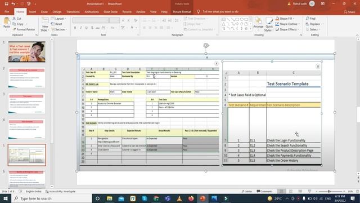Click the Paste clipboard icon
Image resolution: width=360 pixels, height=203 pixels.
coord(7,21)
